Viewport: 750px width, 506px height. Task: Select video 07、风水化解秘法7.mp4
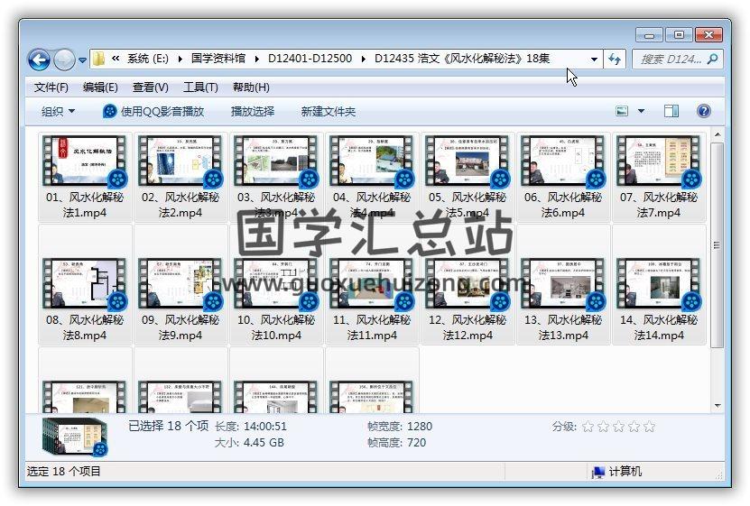coord(659,178)
